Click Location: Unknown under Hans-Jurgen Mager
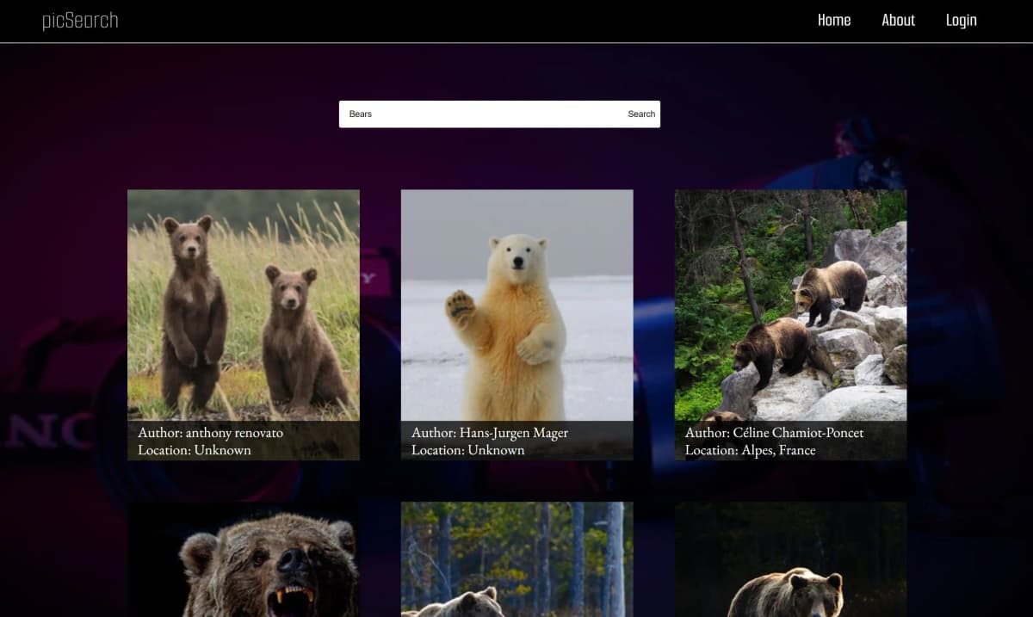 [x=467, y=450]
